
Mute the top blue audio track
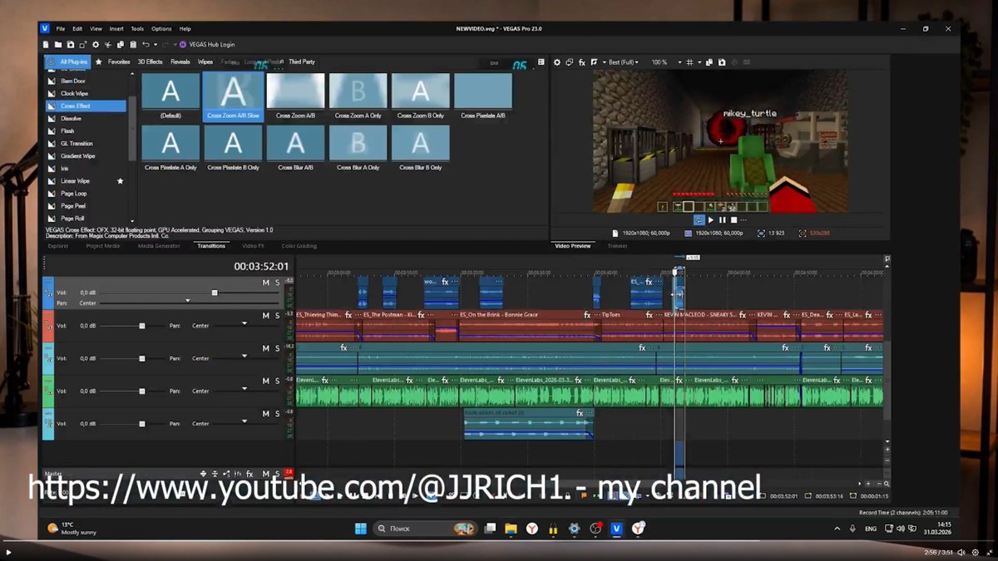(x=266, y=283)
